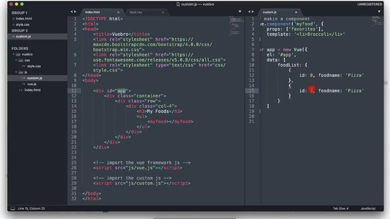Collapse the css folder arrow
Screen dimensions: 390x219
click(x=16, y=60)
